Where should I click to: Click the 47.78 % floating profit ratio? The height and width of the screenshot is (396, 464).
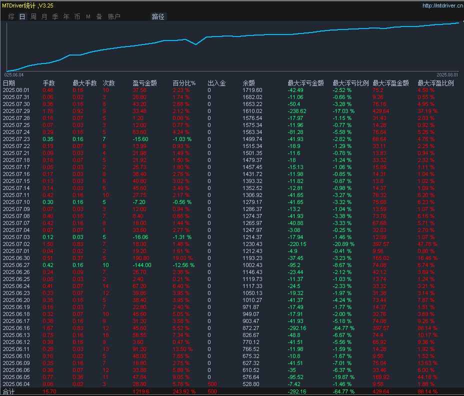427,244
